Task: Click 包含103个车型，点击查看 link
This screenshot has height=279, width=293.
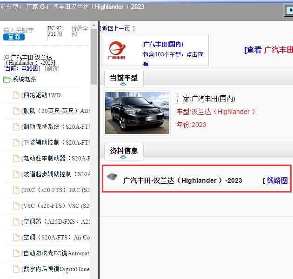Action: 173,58
